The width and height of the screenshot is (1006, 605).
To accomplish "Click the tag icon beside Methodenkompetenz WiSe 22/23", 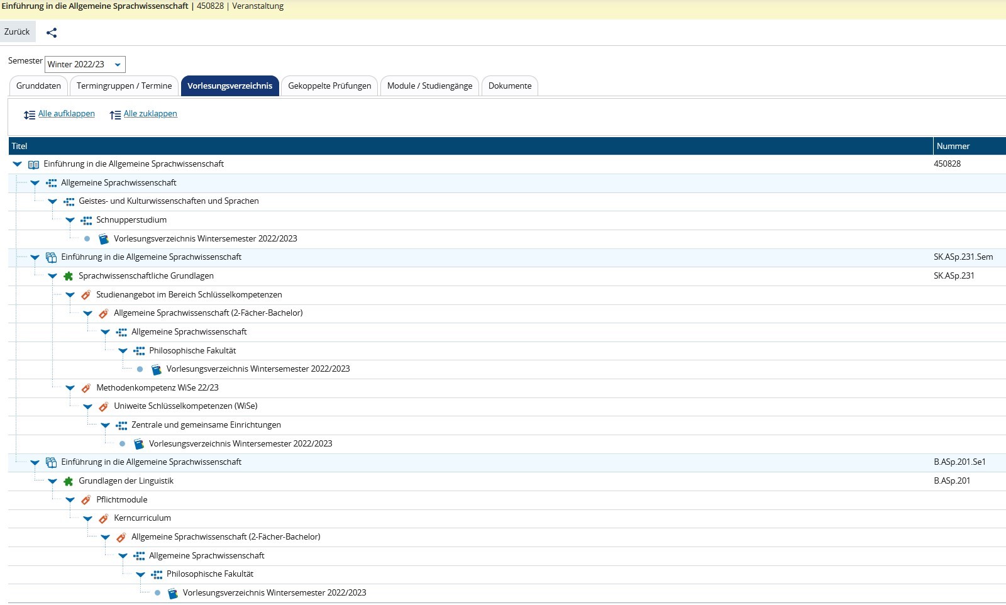I will 86,388.
